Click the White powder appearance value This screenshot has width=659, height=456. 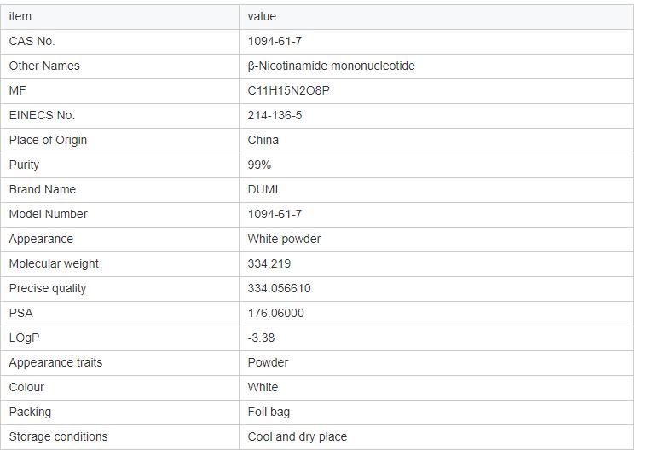pos(284,239)
